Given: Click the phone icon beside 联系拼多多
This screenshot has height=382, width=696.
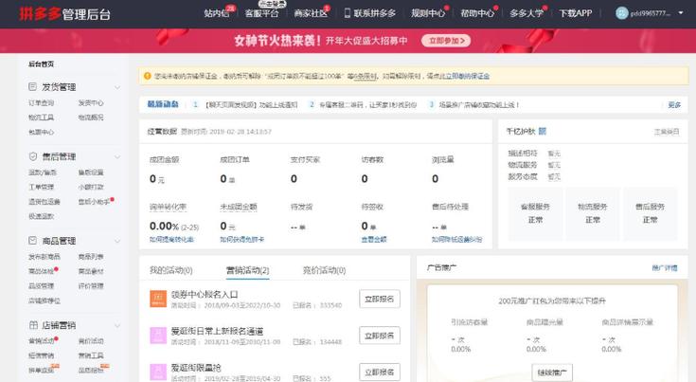Looking at the screenshot, I should 348,13.
